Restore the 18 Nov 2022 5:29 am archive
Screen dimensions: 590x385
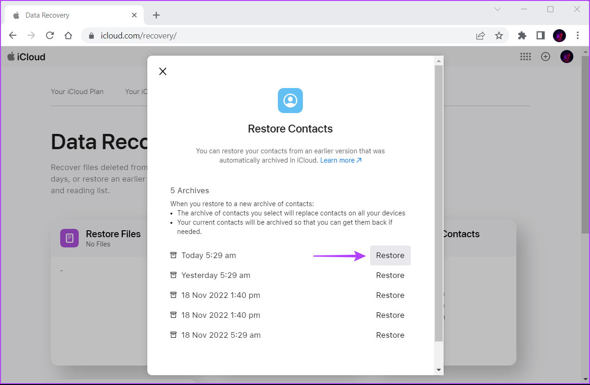tap(390, 335)
